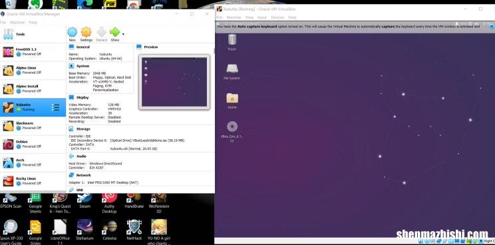The height and width of the screenshot is (245, 495).
Task: Click the Intel PRO/1000 MT Desktop adapter text
Action: pos(112,183)
